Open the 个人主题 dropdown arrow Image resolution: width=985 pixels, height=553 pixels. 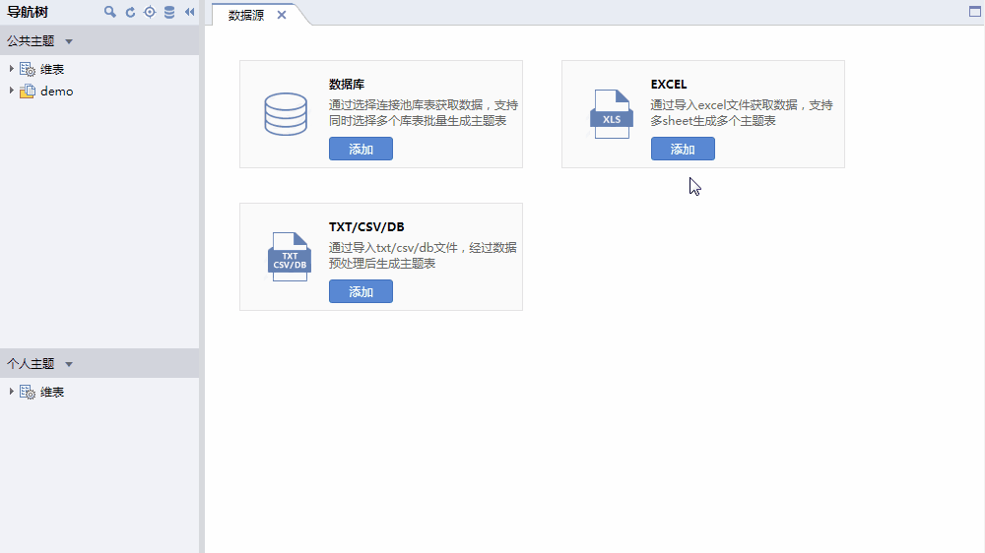click(x=69, y=364)
